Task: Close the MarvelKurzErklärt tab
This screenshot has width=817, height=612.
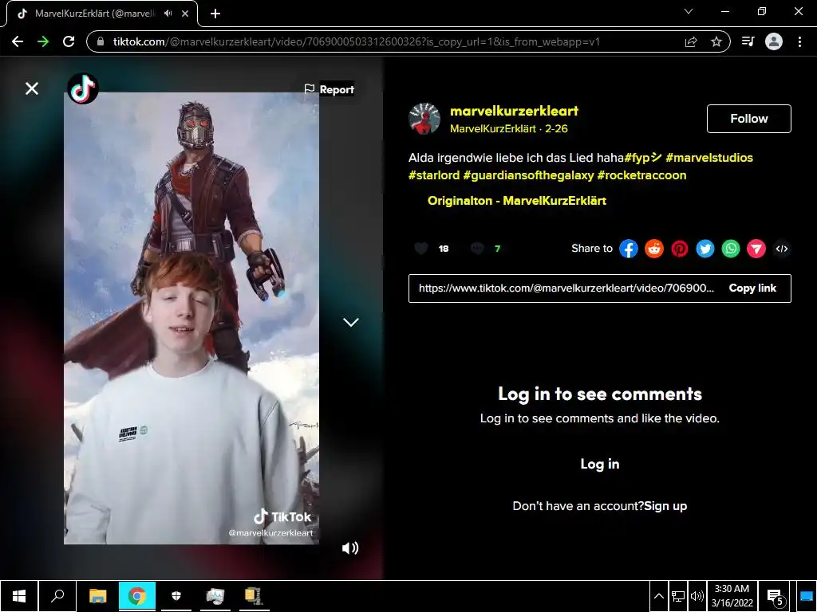Action: (x=185, y=14)
